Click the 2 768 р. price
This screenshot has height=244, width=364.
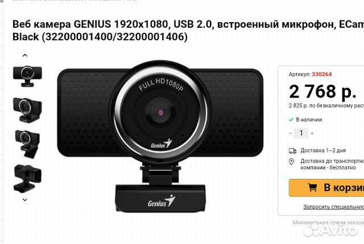(322, 92)
